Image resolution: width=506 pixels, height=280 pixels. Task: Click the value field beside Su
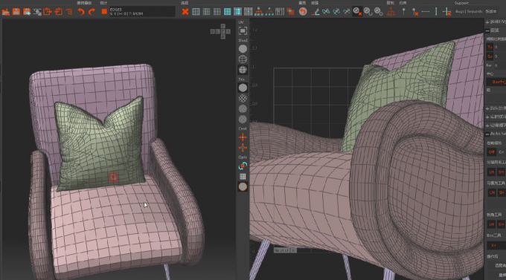pyautogui.click(x=500, y=56)
